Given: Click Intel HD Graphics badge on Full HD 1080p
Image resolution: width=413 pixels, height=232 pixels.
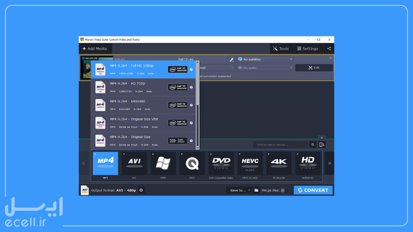Looking at the screenshot, I should 178,69.
